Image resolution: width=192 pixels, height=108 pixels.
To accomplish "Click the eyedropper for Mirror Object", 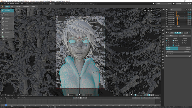I will coord(190,56).
